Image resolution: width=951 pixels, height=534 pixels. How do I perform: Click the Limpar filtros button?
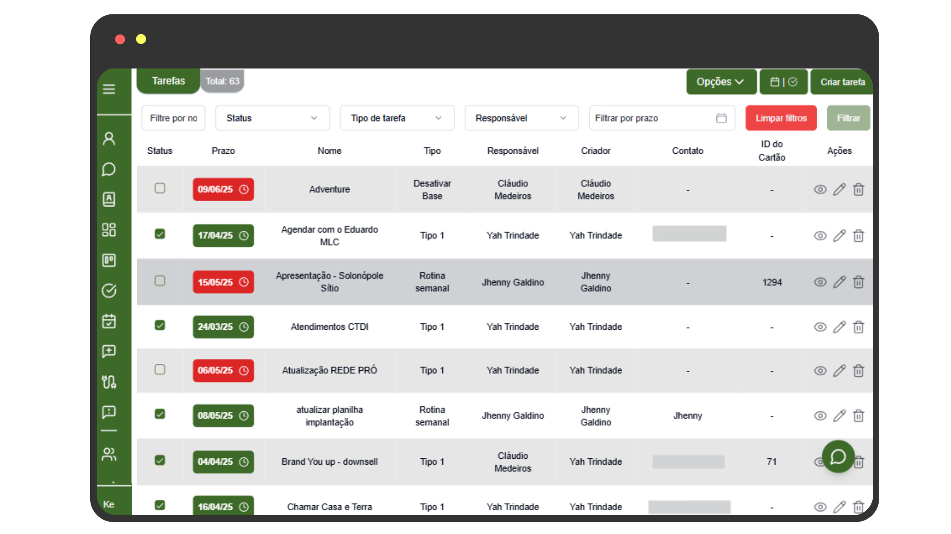pos(781,118)
